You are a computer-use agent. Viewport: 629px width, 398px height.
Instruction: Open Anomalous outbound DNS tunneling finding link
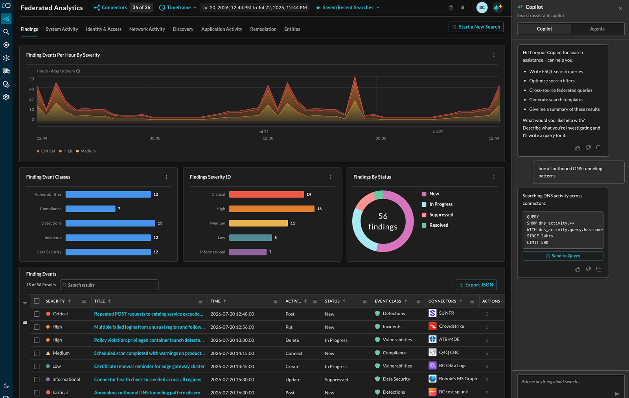[x=149, y=392]
